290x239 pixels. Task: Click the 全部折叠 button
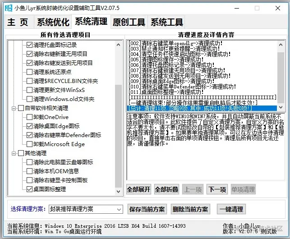[166, 189]
